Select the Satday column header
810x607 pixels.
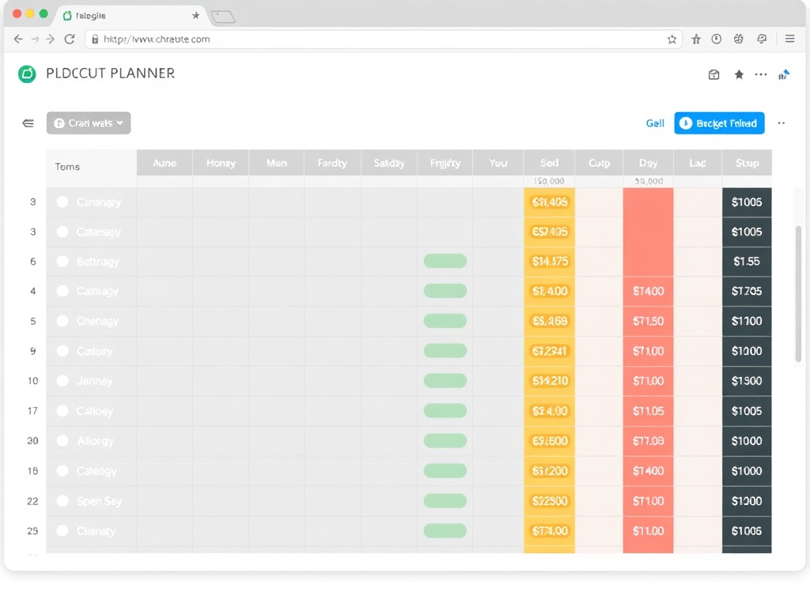pos(389,163)
